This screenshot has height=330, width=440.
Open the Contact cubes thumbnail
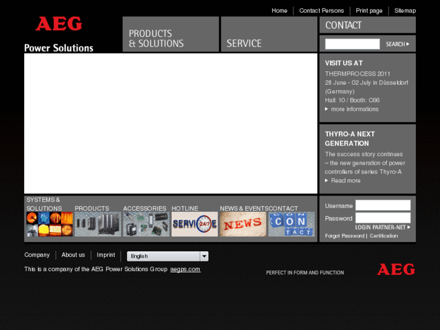[x=291, y=224]
